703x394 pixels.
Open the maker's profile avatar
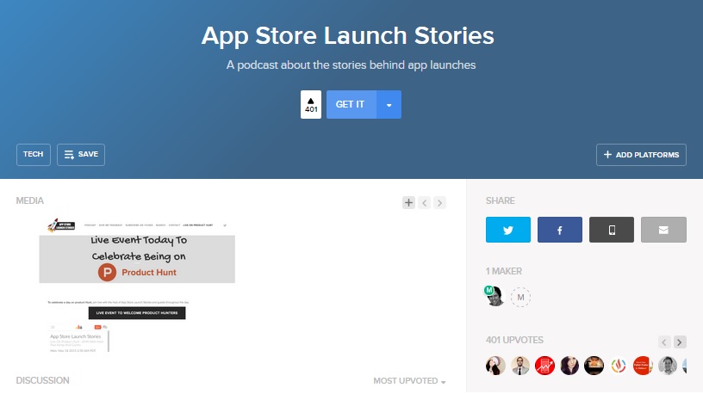495,296
